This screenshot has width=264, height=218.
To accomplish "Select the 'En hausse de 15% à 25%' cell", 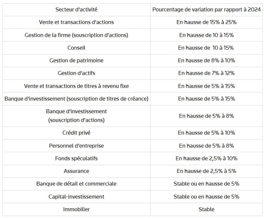I will (x=206, y=22).
